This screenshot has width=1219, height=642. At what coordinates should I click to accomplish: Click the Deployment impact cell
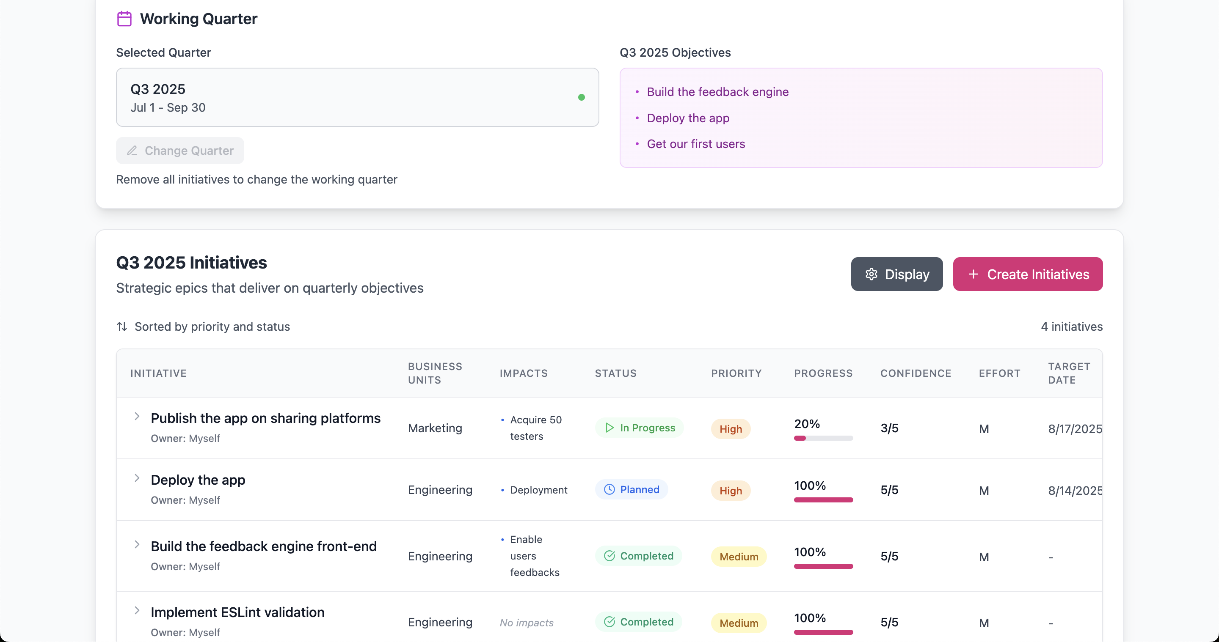click(538, 490)
